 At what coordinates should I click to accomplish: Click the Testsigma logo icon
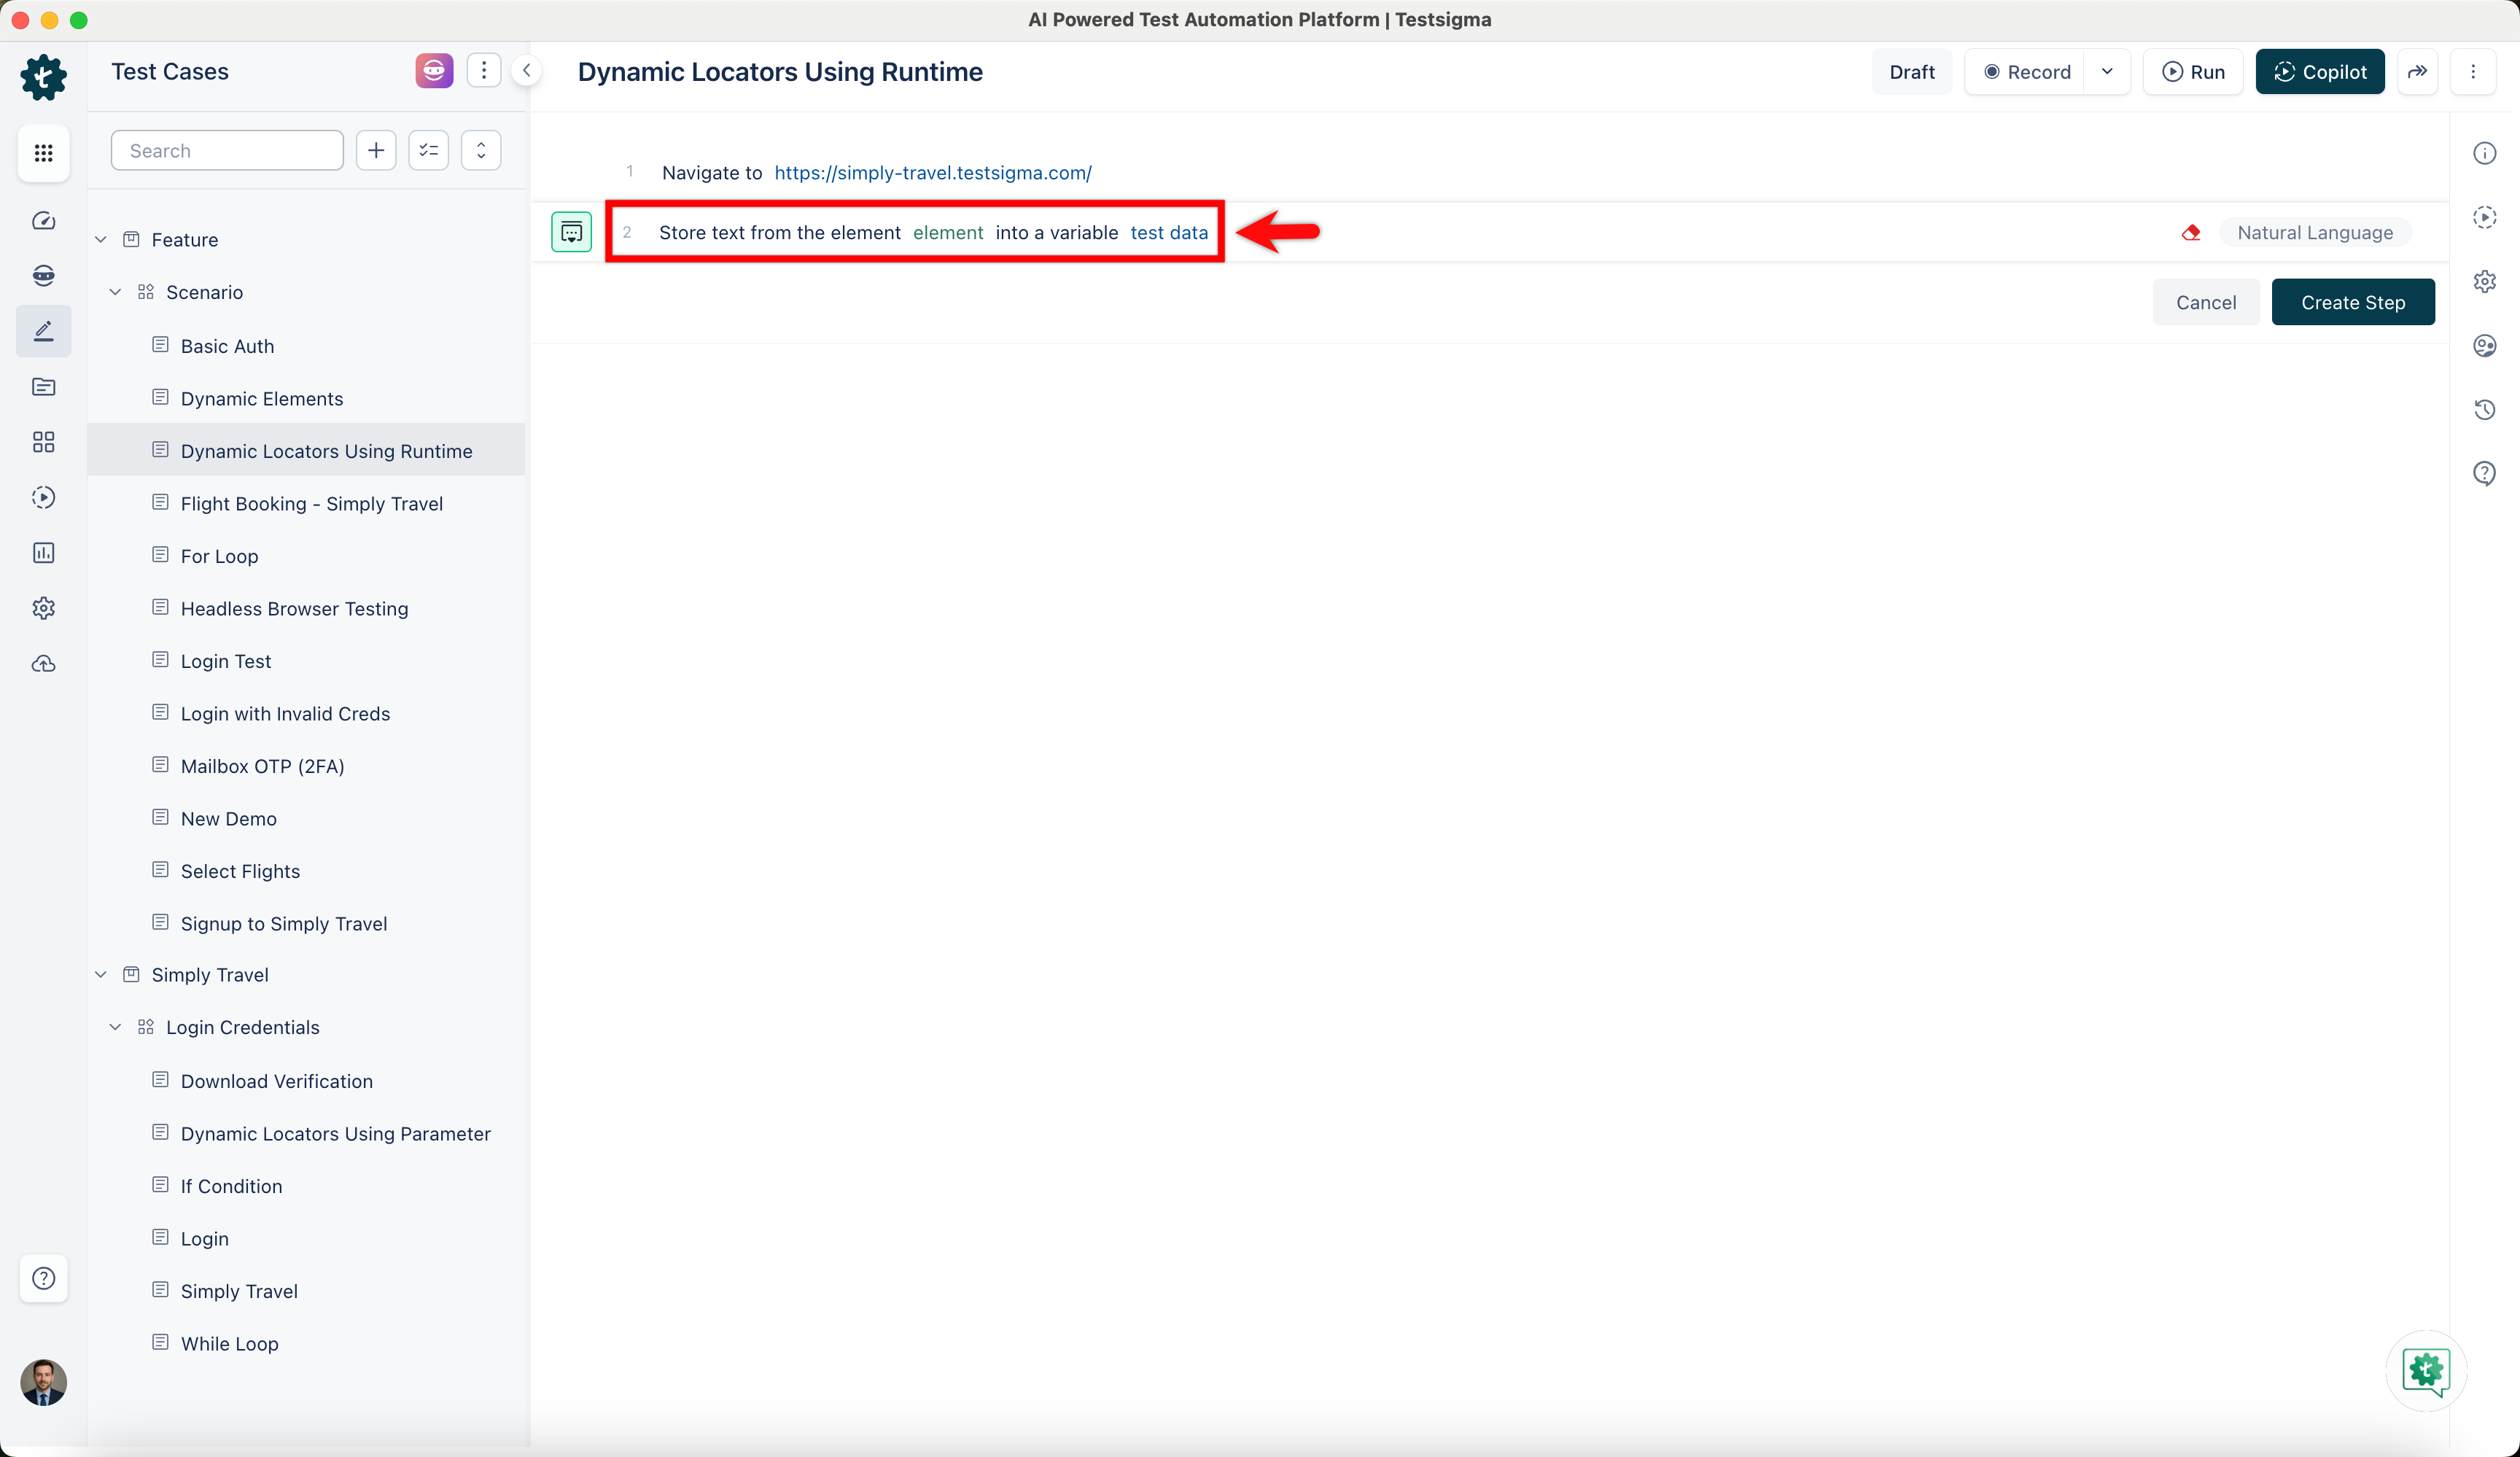(x=43, y=77)
